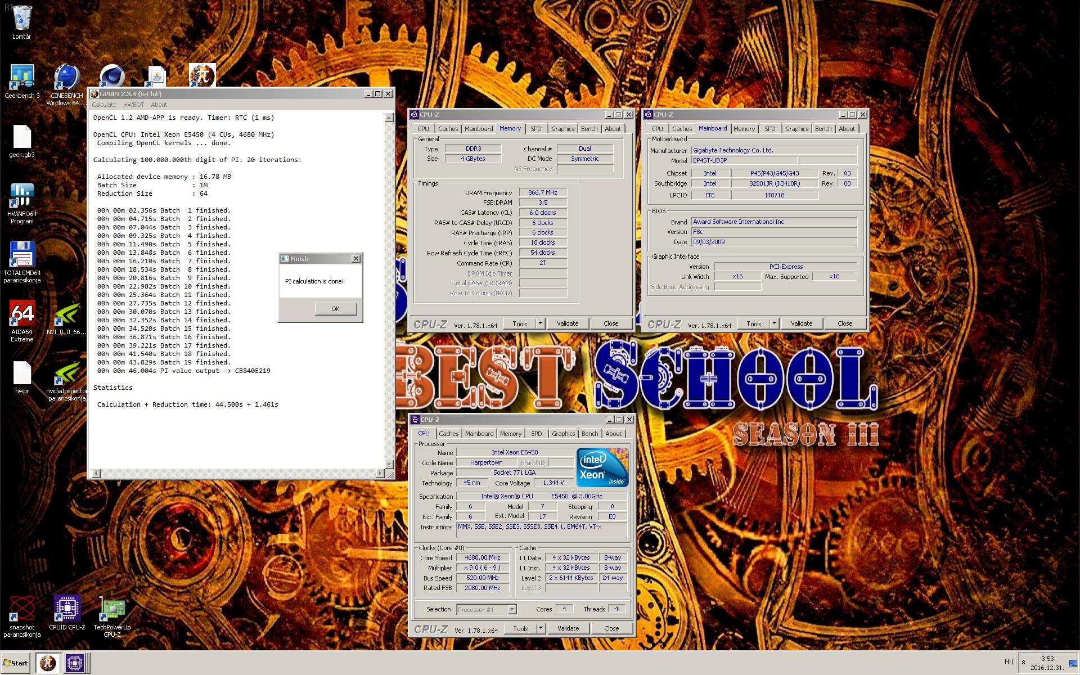This screenshot has width=1080, height=675.
Task: Click the GPUPI title bar icon
Action: pyautogui.click(x=94, y=94)
